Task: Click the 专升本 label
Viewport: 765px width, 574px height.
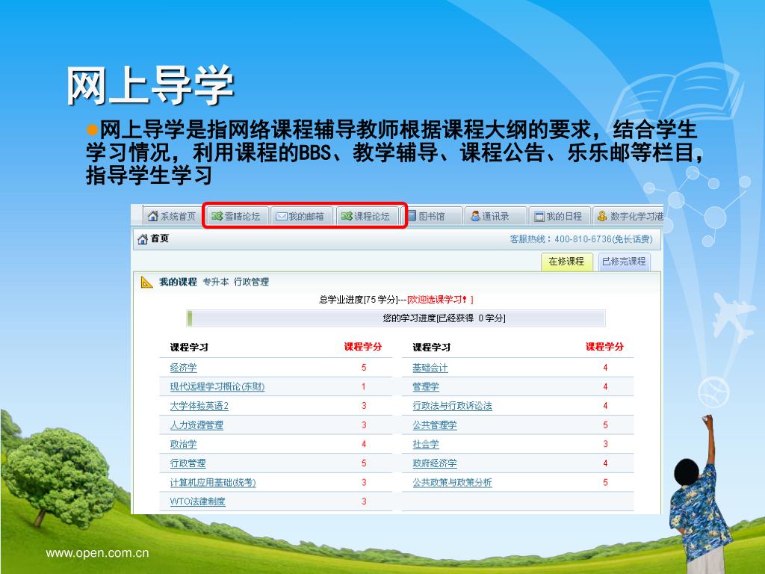Action: 216,282
